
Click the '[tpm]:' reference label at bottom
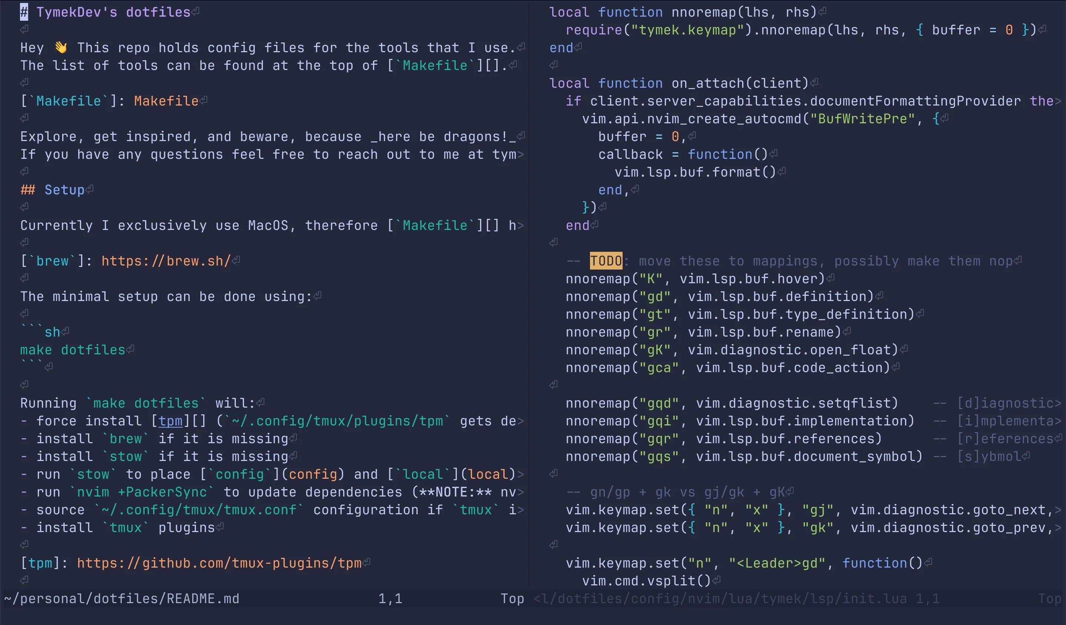point(44,563)
